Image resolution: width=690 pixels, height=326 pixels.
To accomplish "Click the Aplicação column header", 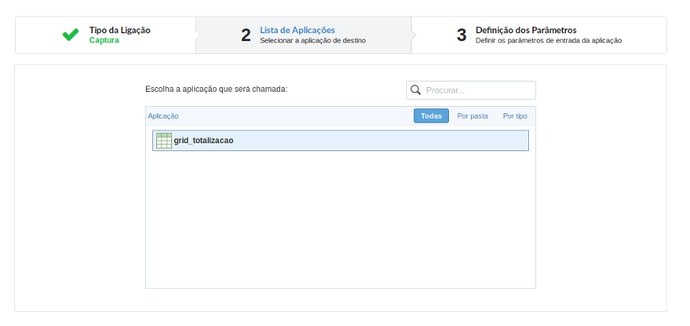I will click(163, 116).
